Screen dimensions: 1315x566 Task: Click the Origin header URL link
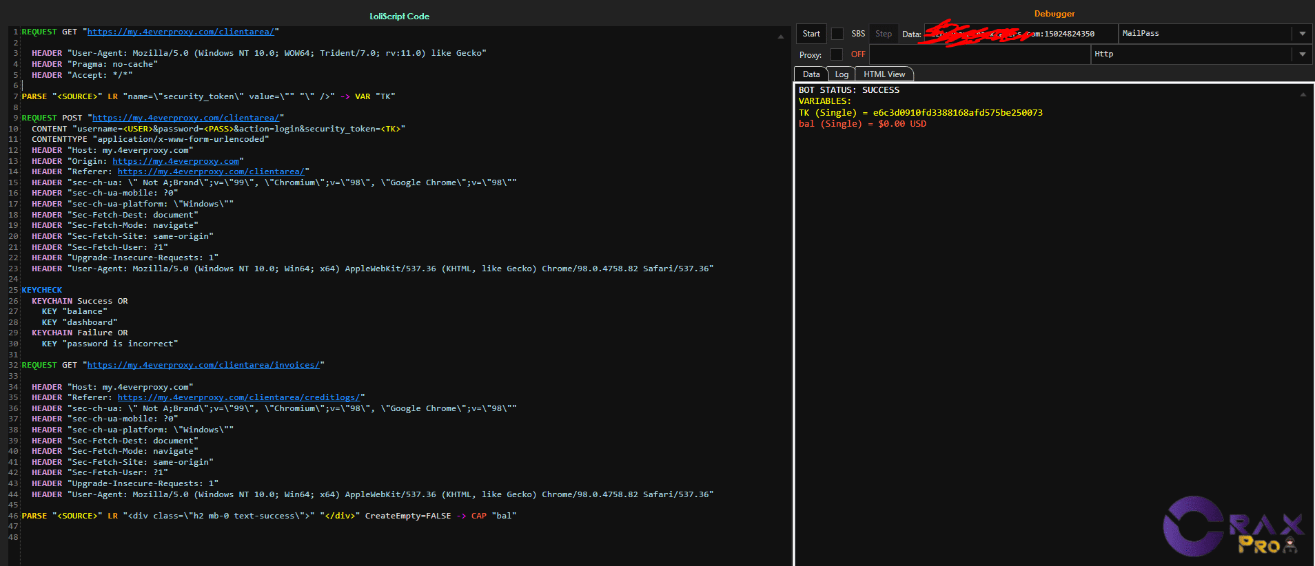(x=176, y=161)
